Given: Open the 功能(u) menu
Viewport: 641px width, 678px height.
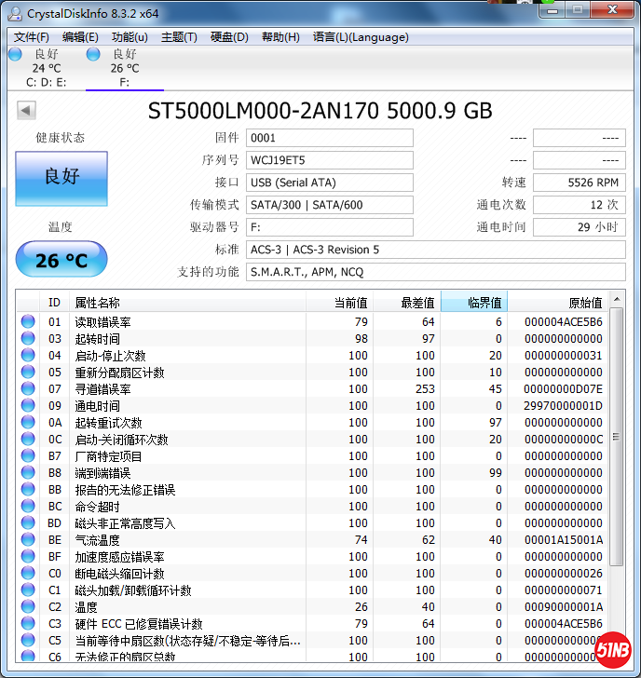Looking at the screenshot, I should pos(130,37).
